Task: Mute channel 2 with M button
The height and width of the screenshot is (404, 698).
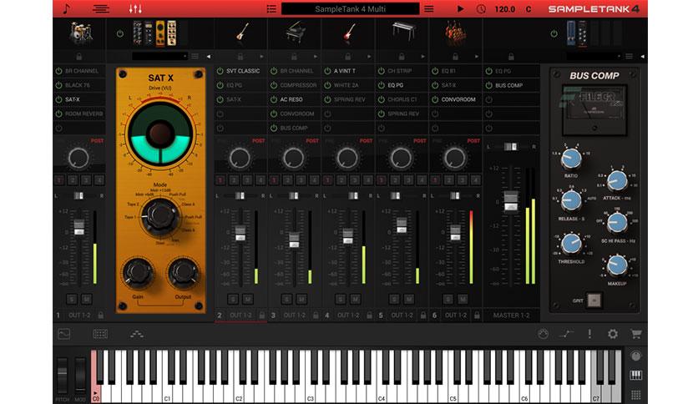Action: pos(247,299)
